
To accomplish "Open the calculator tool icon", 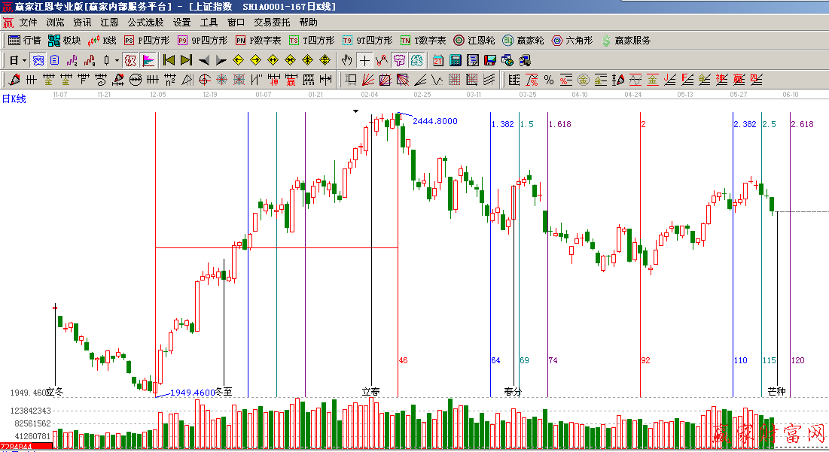I will coord(455,60).
